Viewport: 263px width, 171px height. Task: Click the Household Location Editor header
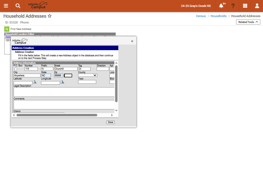[60, 34]
